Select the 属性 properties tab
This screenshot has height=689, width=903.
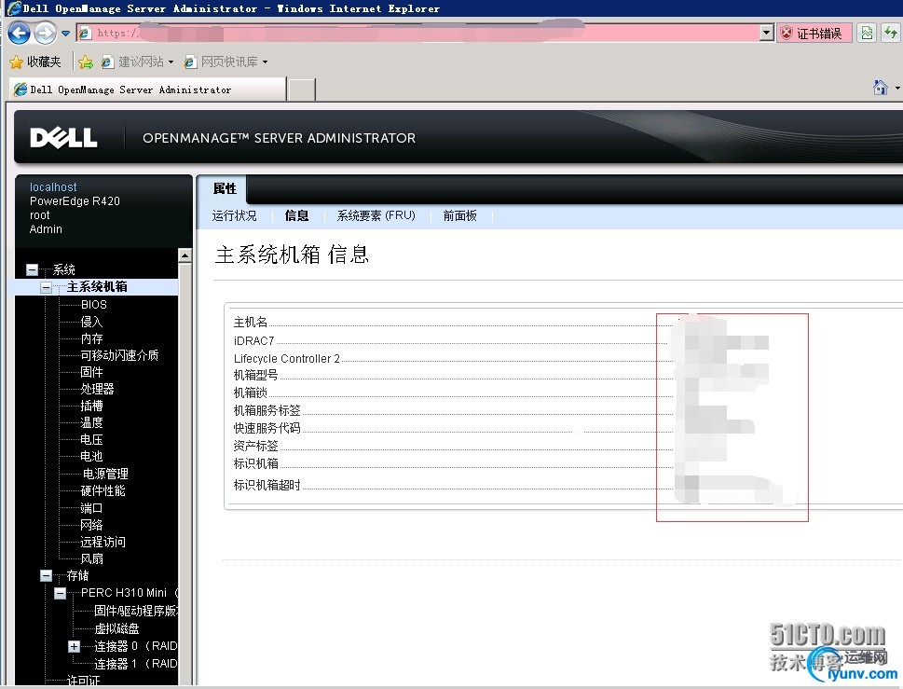tap(224, 188)
